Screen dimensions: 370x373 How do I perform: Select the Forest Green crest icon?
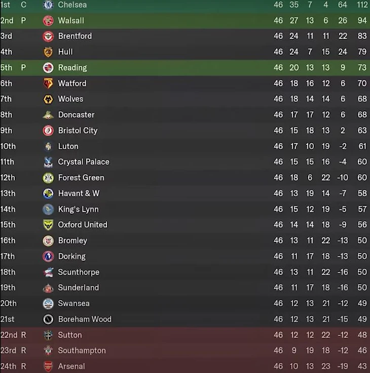tap(48, 178)
